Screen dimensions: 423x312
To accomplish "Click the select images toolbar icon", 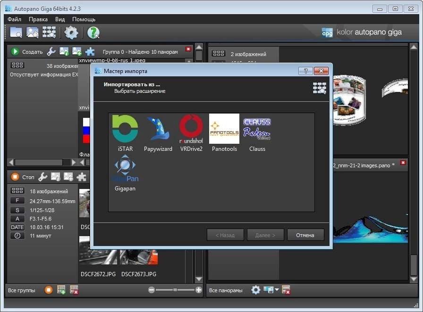I will [33, 33].
